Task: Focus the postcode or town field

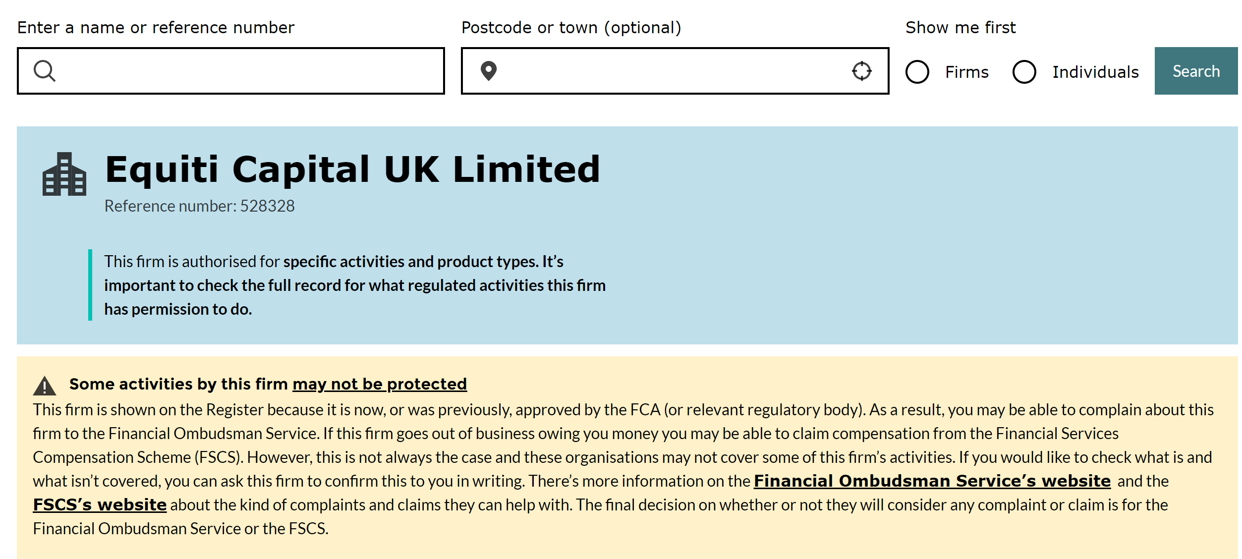Action: pyautogui.click(x=675, y=71)
